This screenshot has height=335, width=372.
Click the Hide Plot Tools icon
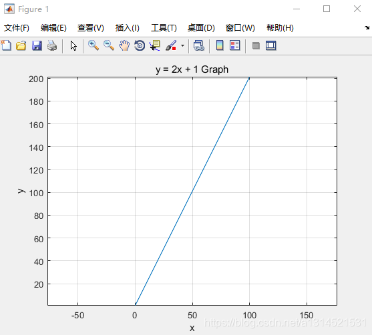click(x=256, y=45)
